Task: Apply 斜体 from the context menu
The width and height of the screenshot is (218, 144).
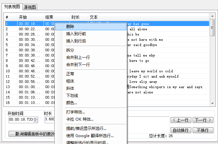Action: click(x=91, y=88)
